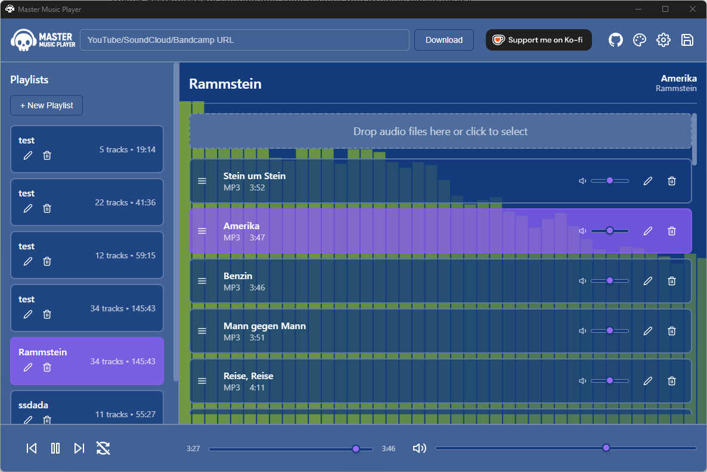Delete the Reise, Reise track
Screen dimensions: 707x472
click(x=672, y=381)
